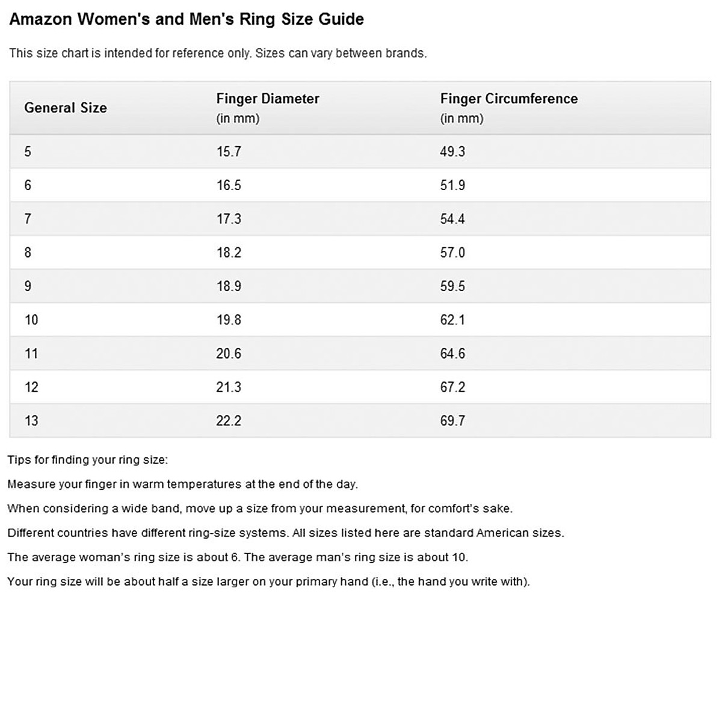This screenshot has width=722, height=722.
Task: Select the 16.5 diameter cell
Action: [x=229, y=185]
